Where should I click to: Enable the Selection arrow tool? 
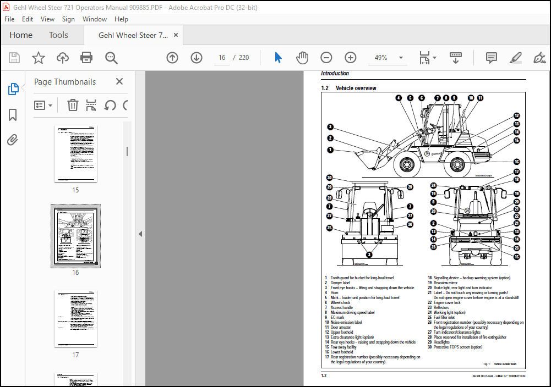[x=278, y=57]
